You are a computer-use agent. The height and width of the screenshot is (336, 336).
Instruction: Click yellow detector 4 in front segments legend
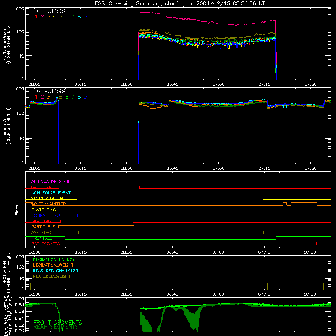pos(55,17)
